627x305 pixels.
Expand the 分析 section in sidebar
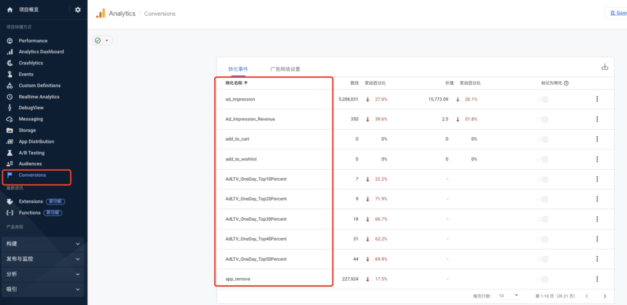pyautogui.click(x=43, y=274)
